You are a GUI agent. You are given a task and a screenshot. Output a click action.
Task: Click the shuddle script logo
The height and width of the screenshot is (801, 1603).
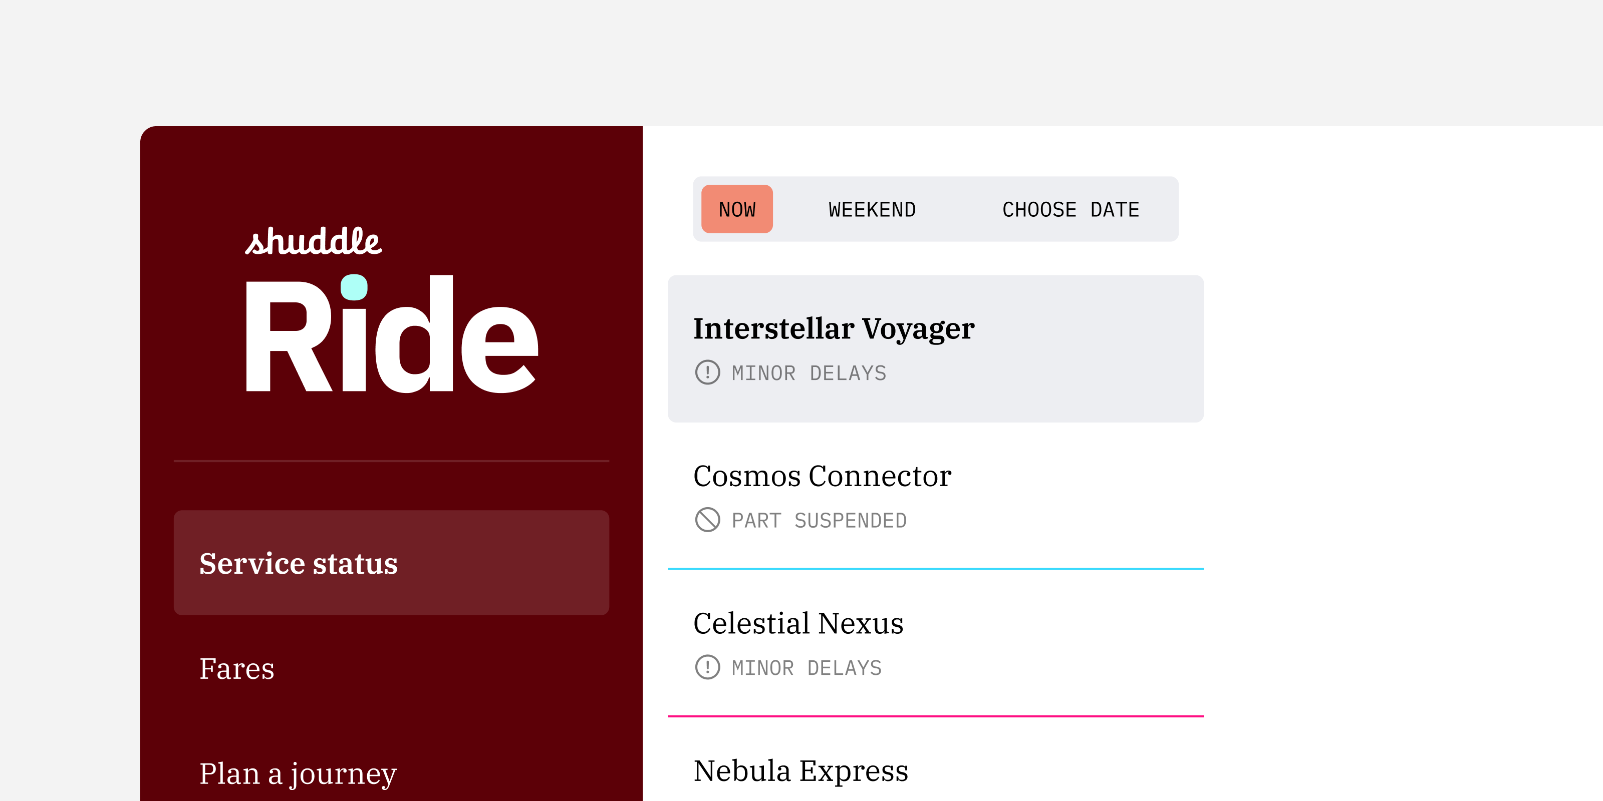point(313,241)
